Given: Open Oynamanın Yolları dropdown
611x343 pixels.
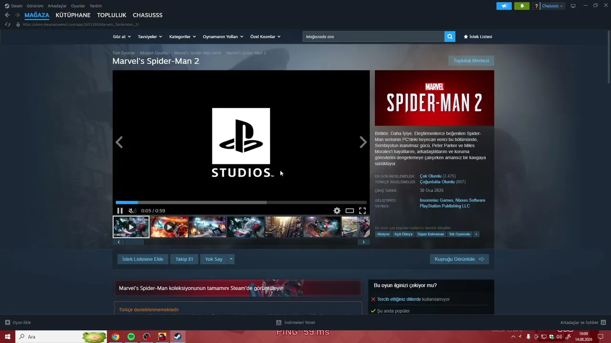Looking at the screenshot, I should [x=223, y=37].
